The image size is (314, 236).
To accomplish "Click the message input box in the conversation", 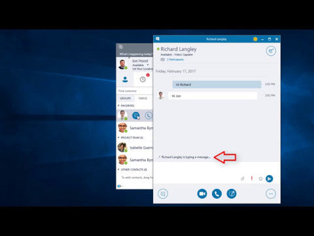I will (217, 168).
